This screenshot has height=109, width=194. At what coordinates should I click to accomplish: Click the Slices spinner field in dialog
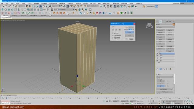(131, 27)
